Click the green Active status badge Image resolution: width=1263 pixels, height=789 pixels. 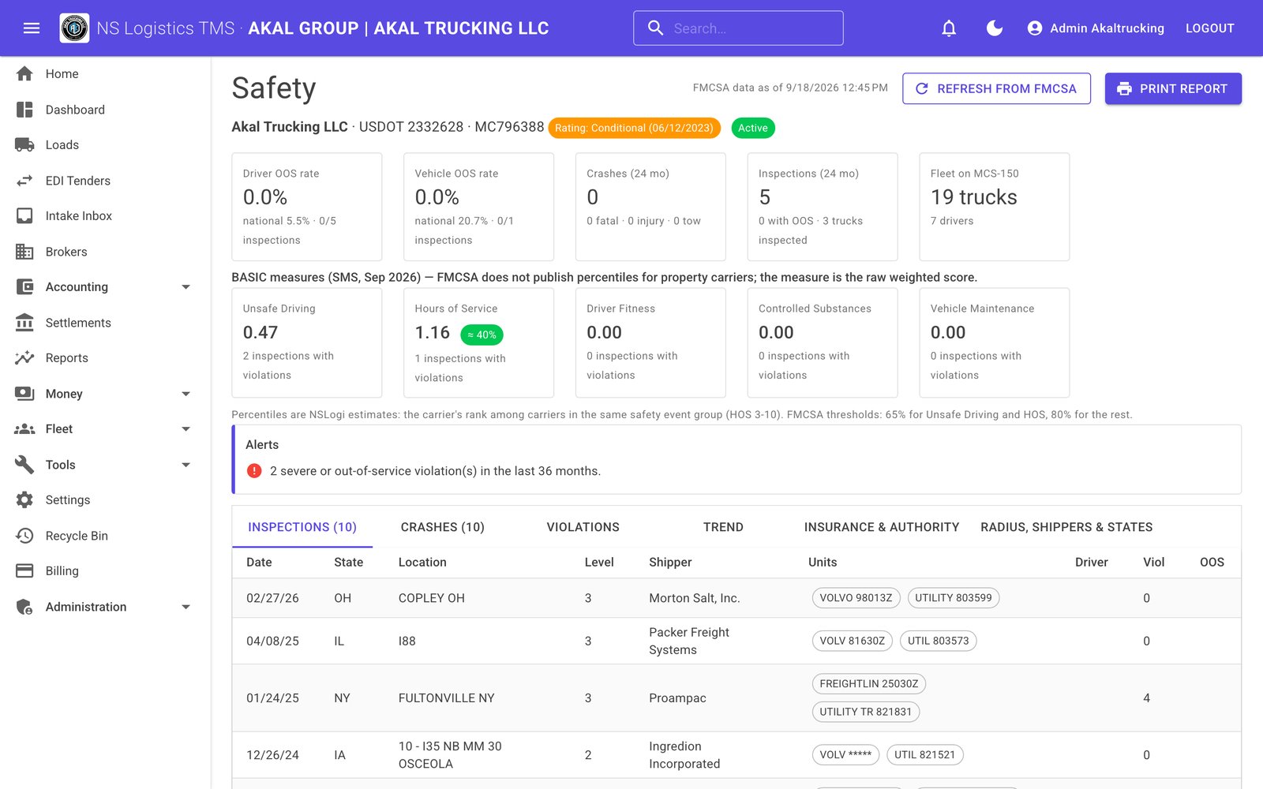point(753,128)
